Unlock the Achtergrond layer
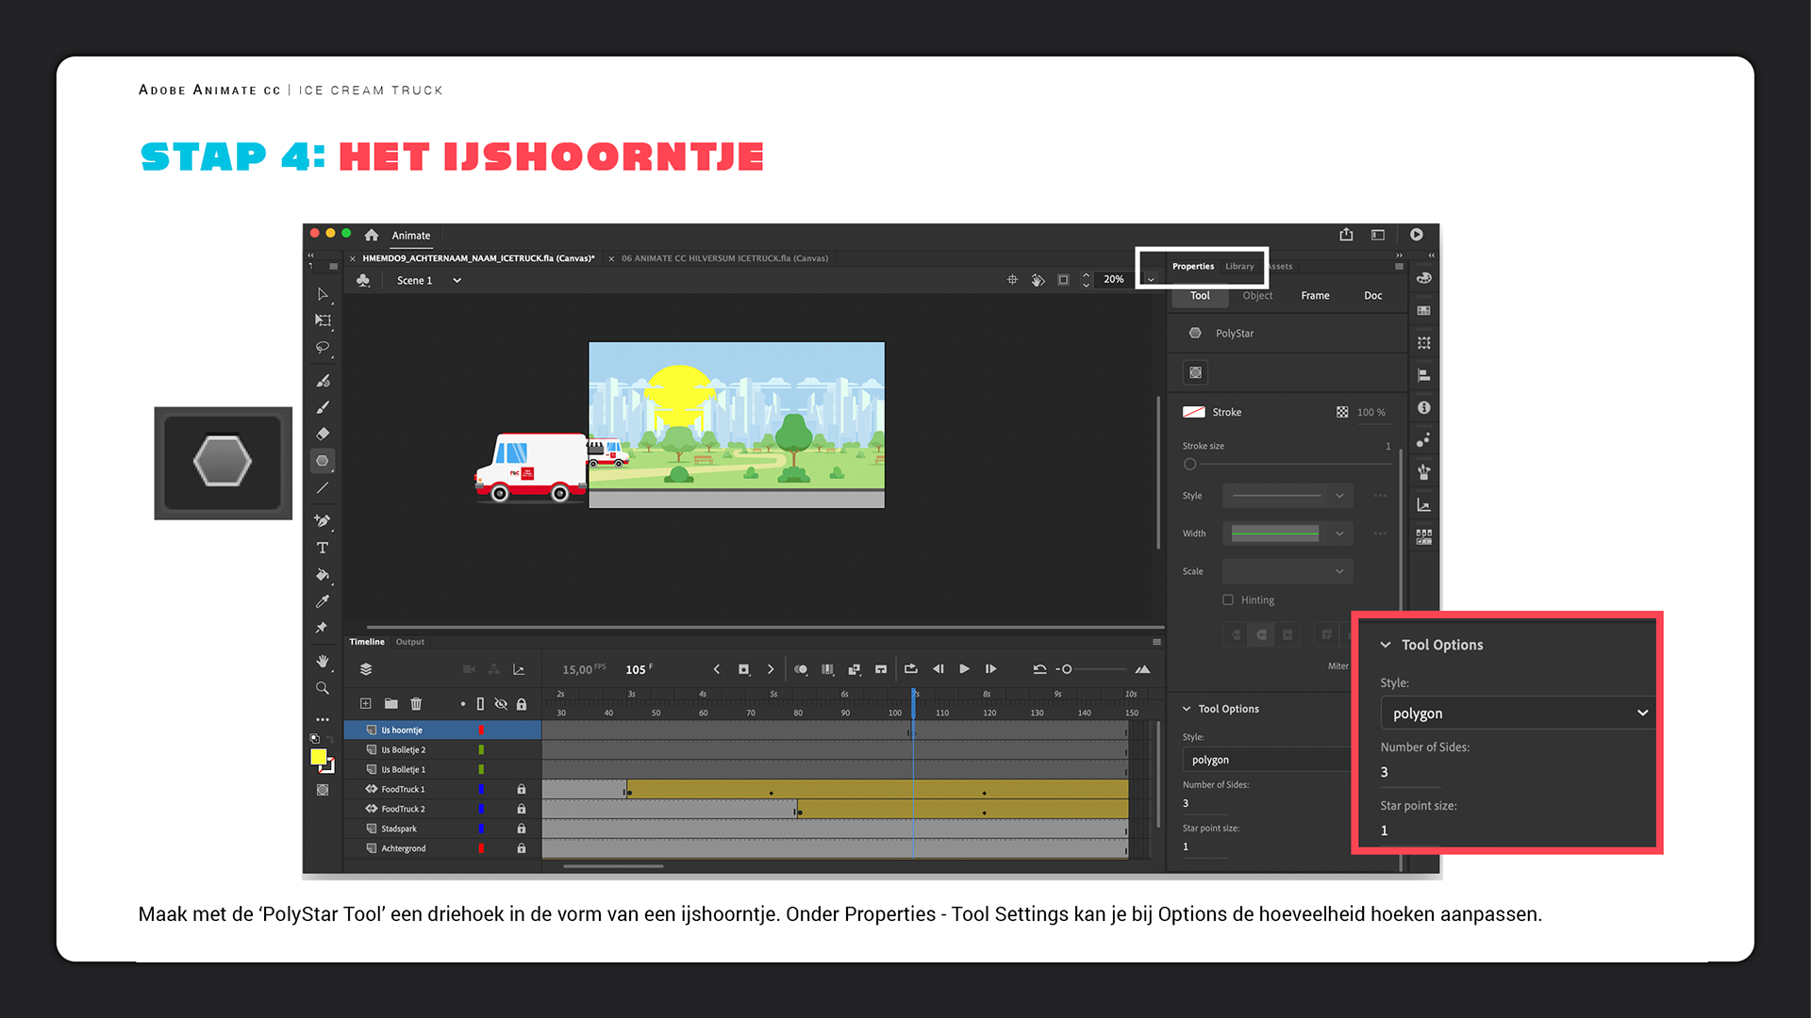This screenshot has height=1018, width=1811. click(x=521, y=848)
